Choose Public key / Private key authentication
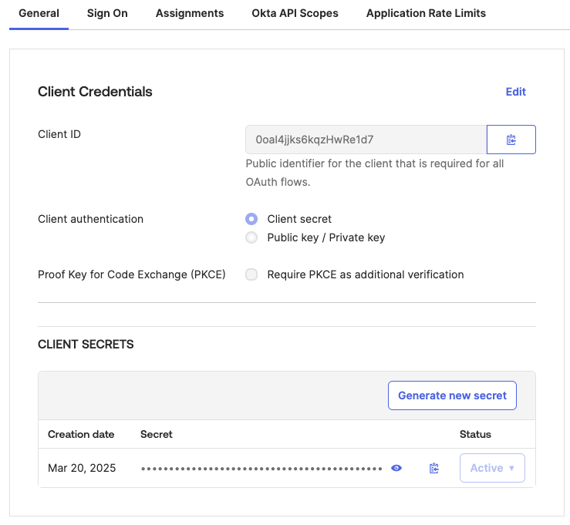The height and width of the screenshot is (525, 570). (251, 237)
